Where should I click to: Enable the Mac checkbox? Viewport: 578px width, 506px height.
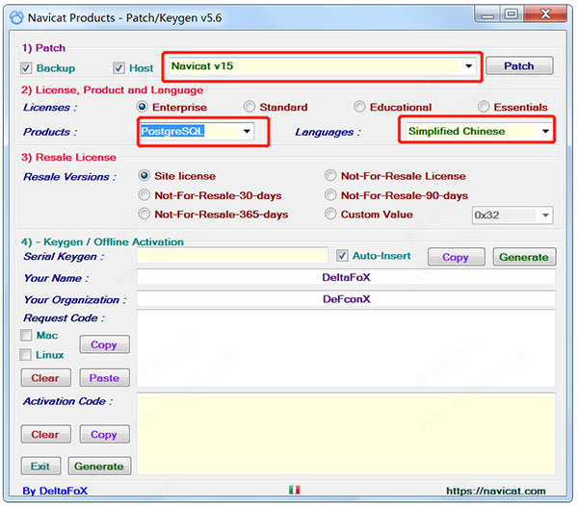click(x=26, y=335)
